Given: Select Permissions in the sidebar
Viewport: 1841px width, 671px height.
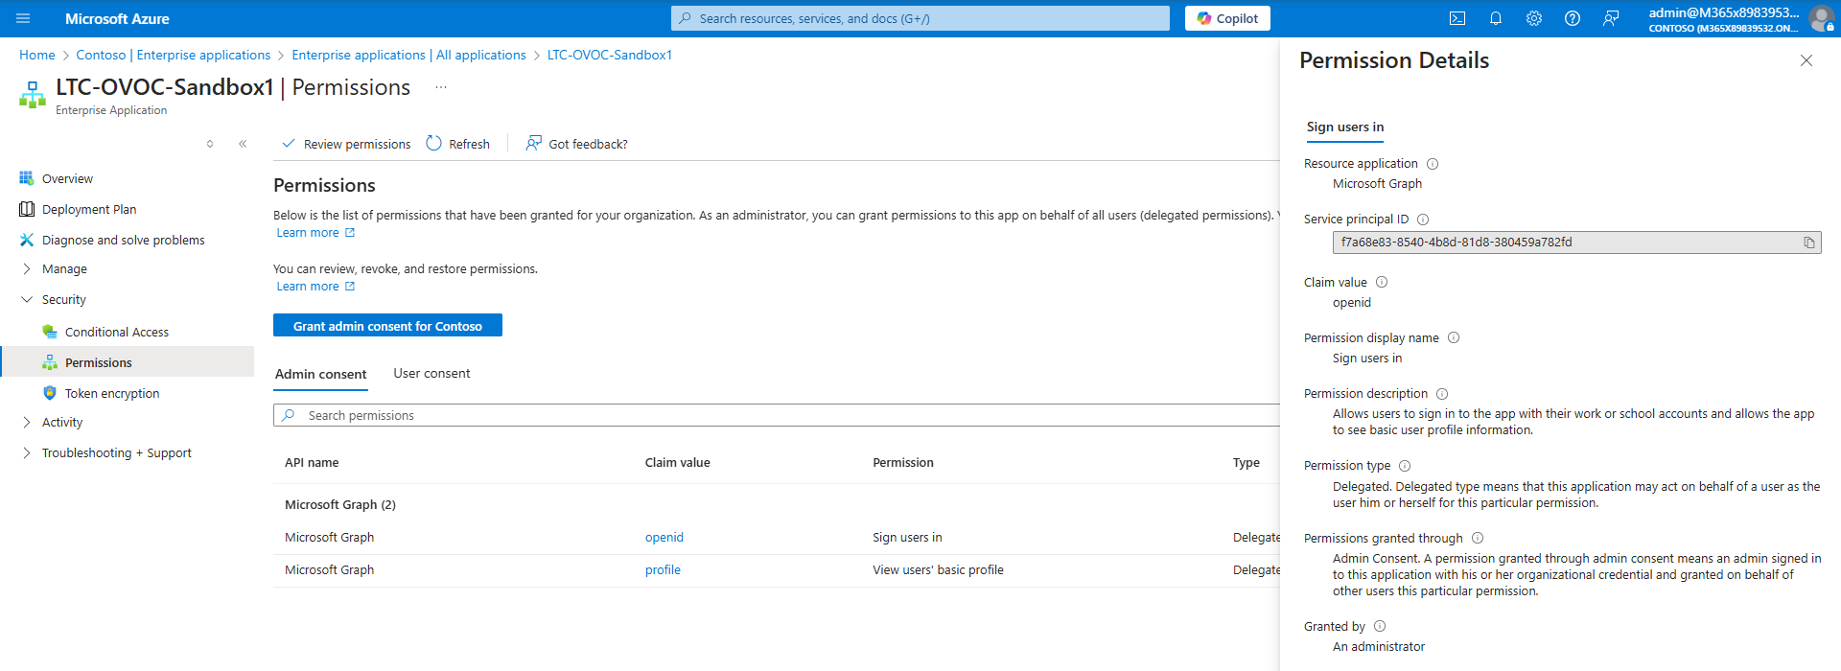Looking at the screenshot, I should click(127, 362).
